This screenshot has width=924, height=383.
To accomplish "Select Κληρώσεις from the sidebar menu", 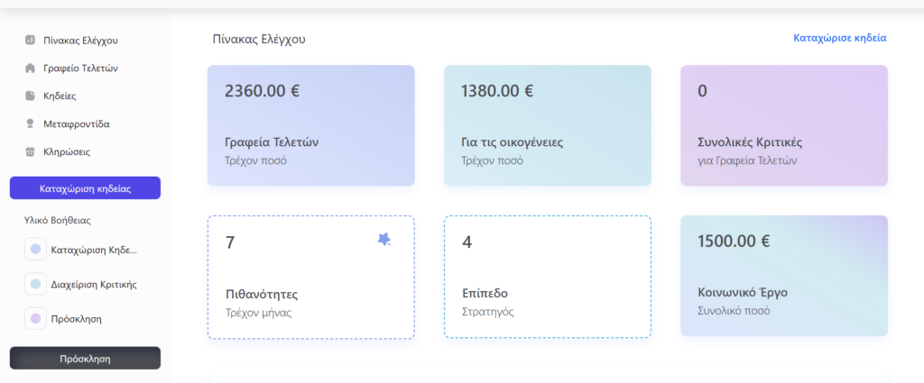I will (66, 151).
